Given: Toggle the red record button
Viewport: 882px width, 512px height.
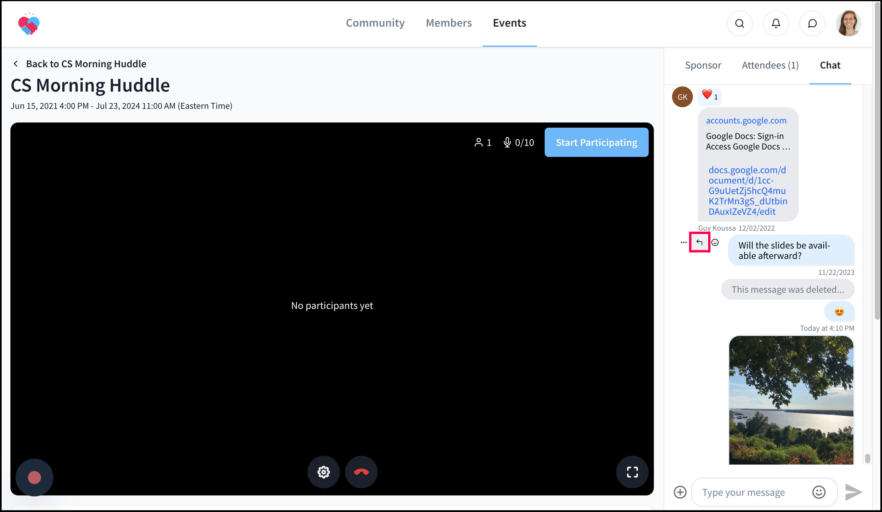Looking at the screenshot, I should (34, 477).
